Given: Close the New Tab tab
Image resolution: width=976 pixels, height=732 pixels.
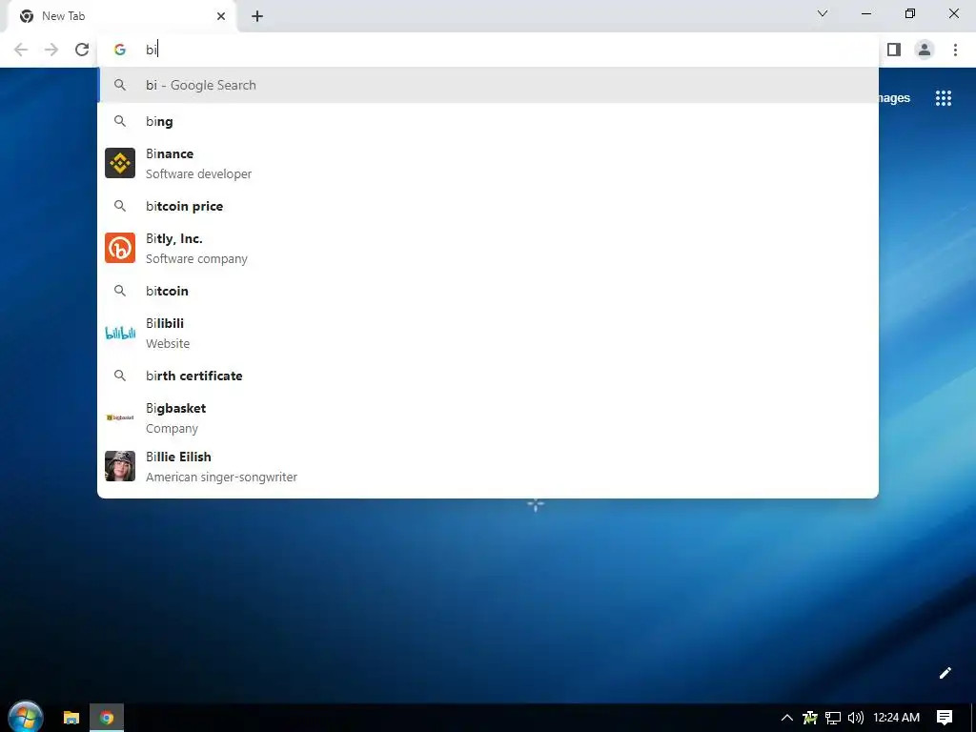Looking at the screenshot, I should coord(221,16).
